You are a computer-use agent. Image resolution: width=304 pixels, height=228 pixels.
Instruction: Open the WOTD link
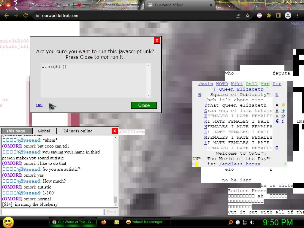pos(222,84)
